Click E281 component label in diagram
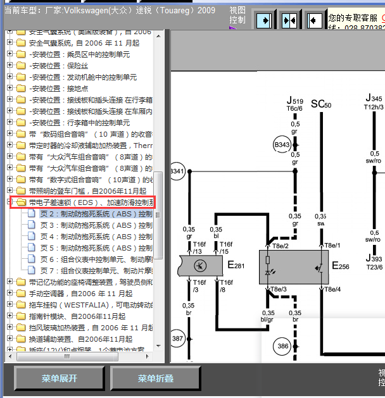This screenshot has height=398, width=385. [236, 265]
